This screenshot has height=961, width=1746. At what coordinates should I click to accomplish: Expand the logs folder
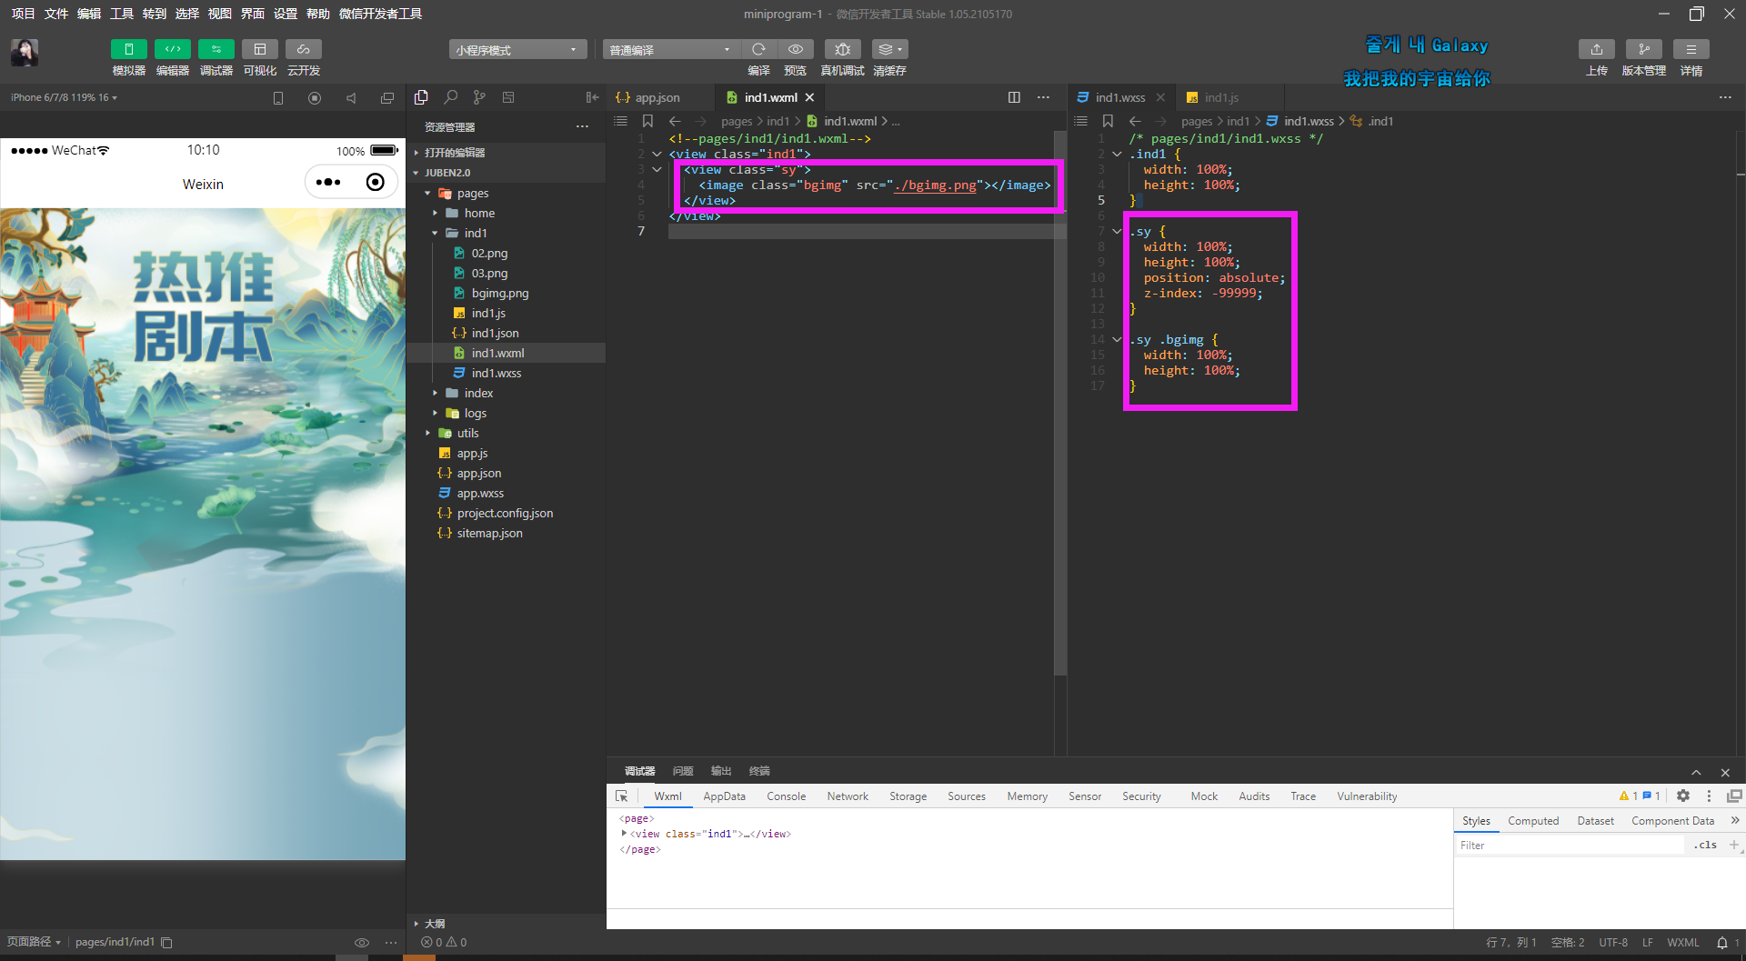tap(506, 413)
